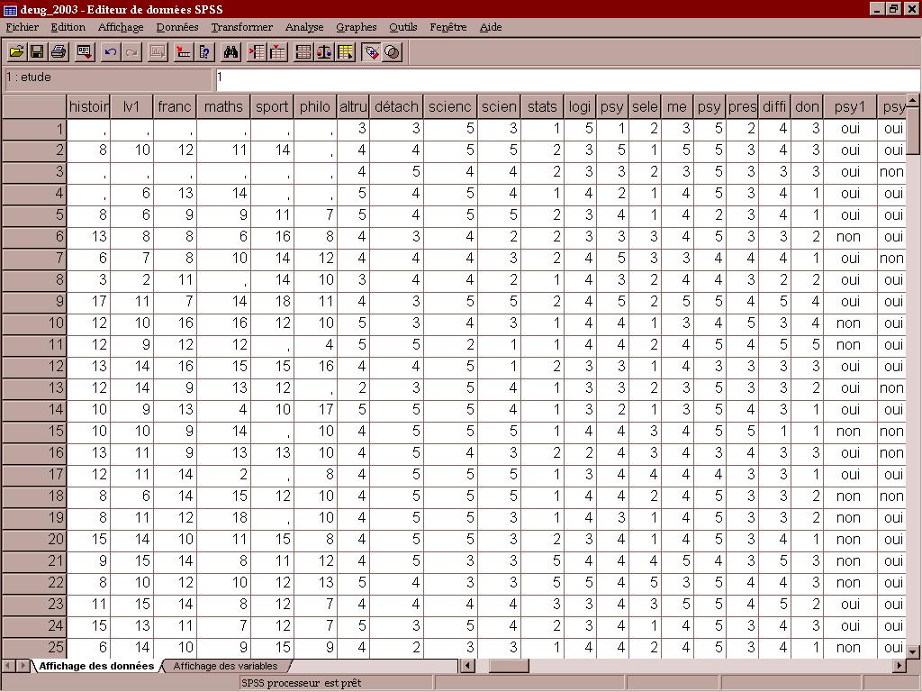Select the psy1 column header

pos(850,106)
